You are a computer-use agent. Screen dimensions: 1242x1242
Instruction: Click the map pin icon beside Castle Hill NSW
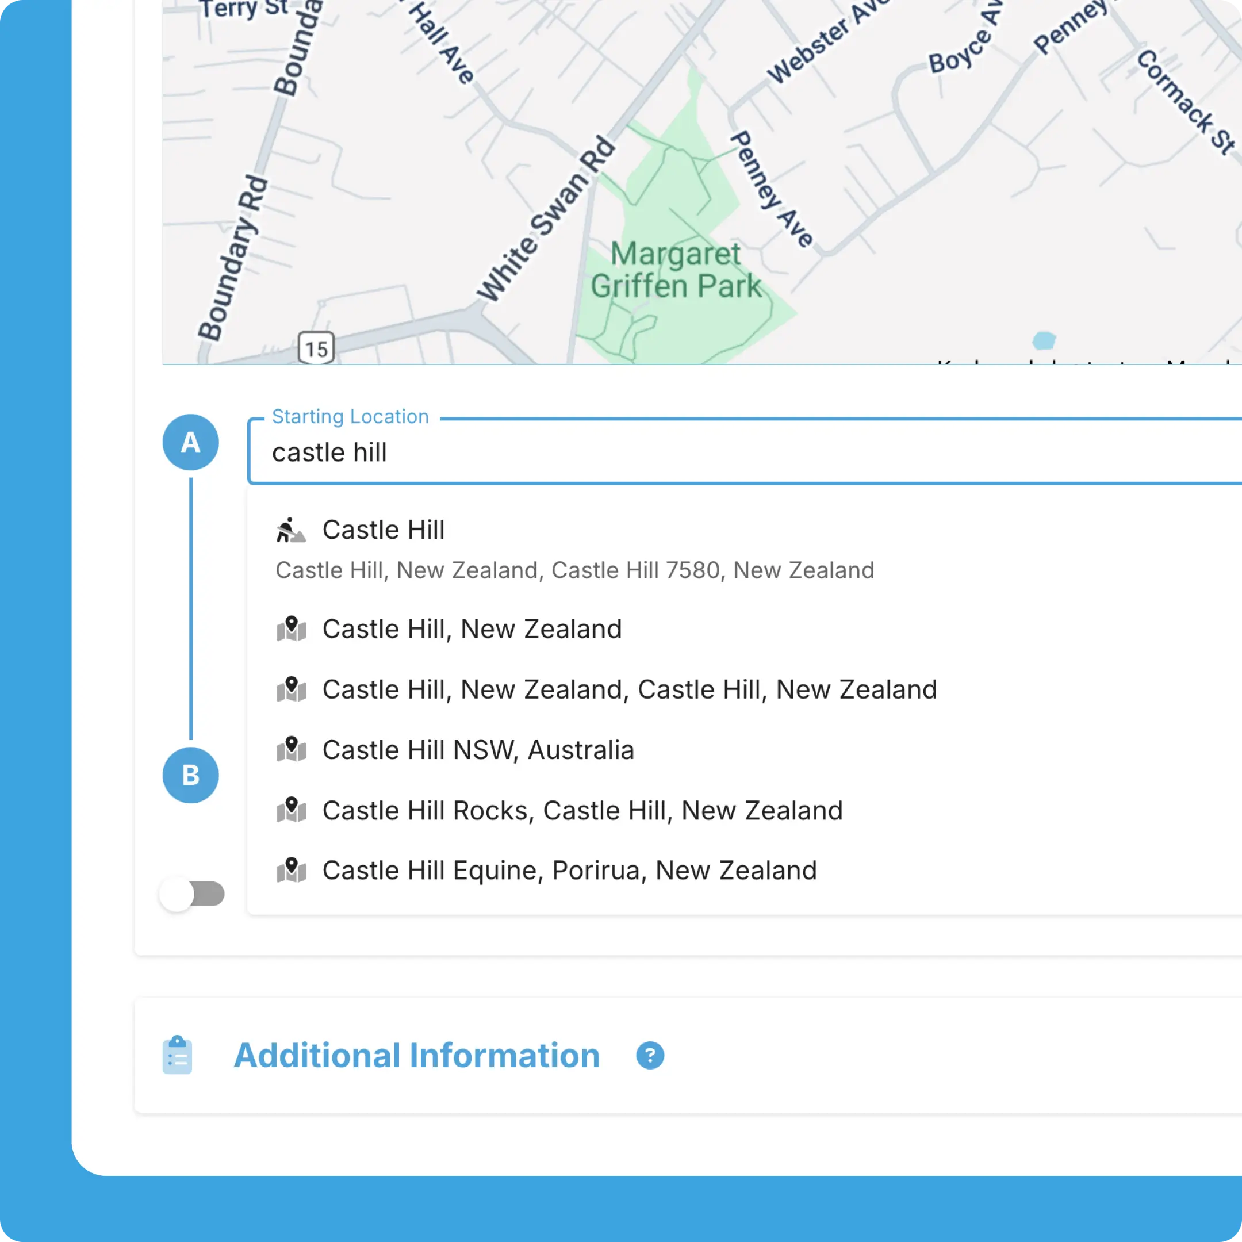coord(291,750)
